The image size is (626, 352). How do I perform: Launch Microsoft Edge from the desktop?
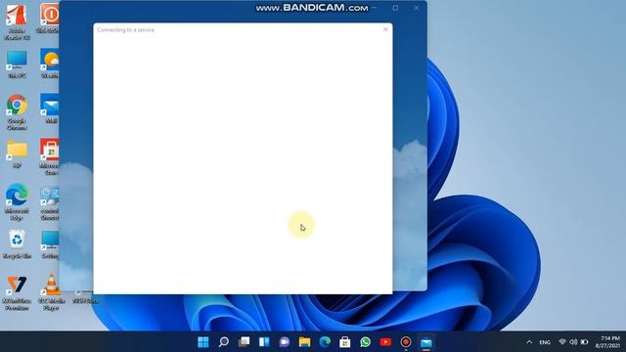(x=17, y=201)
